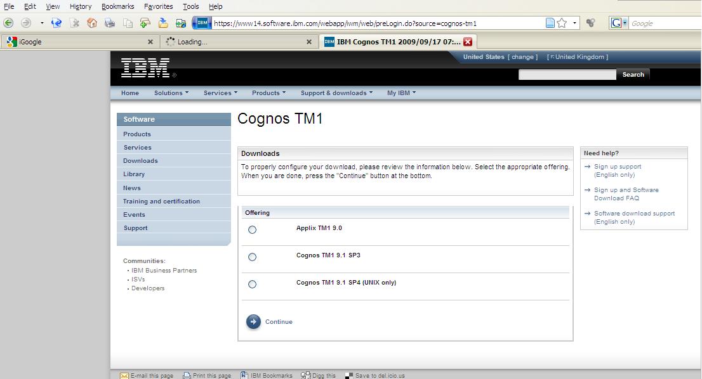Expand the Products navigation dropdown
Viewport: 702px width, 379px height.
(268, 93)
